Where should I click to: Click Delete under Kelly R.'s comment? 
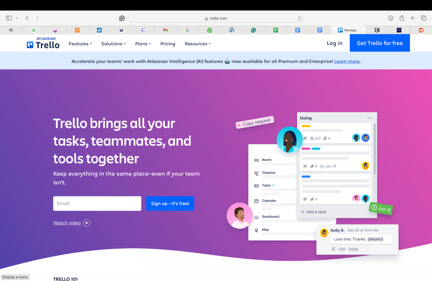coord(354,249)
